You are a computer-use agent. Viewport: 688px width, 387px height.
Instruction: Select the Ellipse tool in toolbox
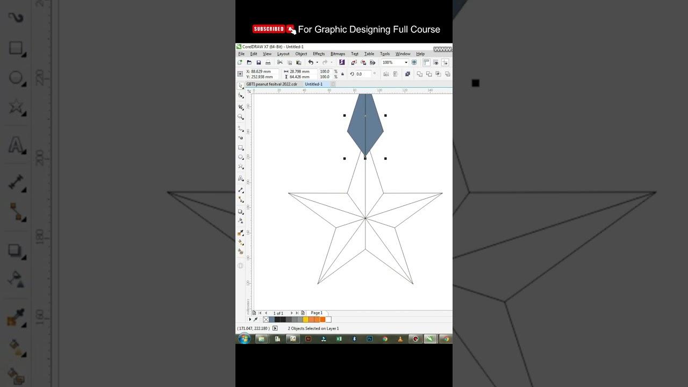tap(240, 157)
